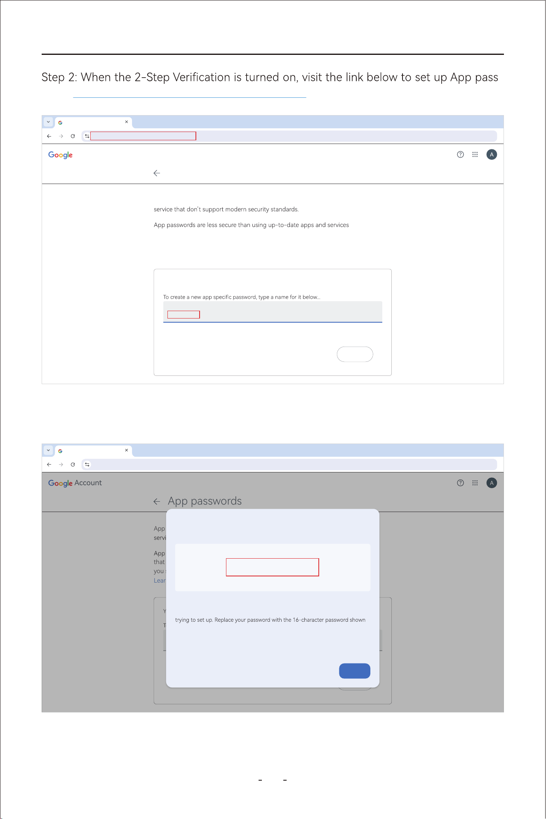Image resolution: width=546 pixels, height=819 pixels.
Task: Click avatar A on Google Account page
Action: tap(492, 483)
